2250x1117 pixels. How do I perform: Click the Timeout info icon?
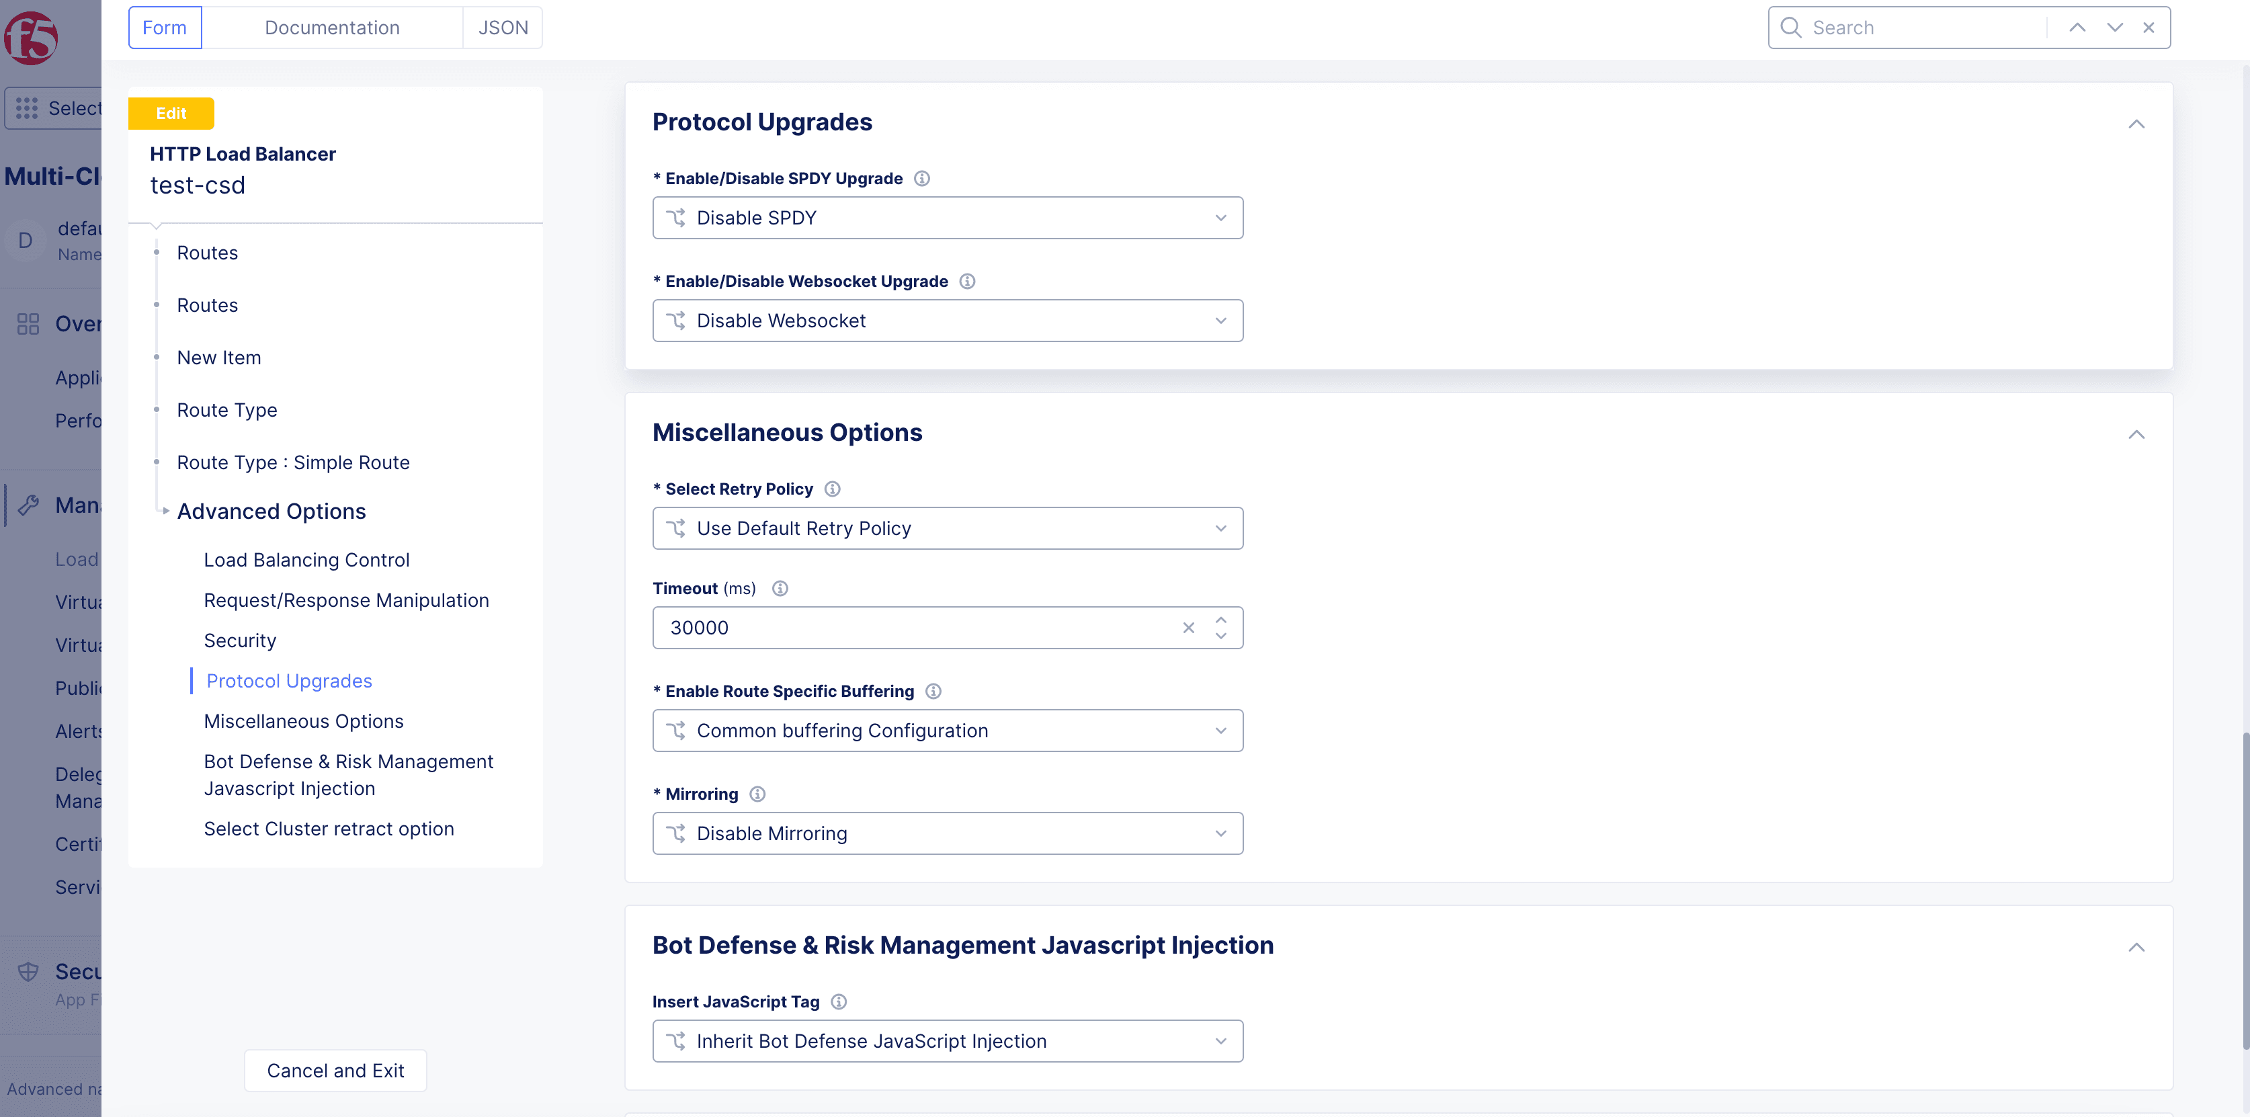pos(780,589)
